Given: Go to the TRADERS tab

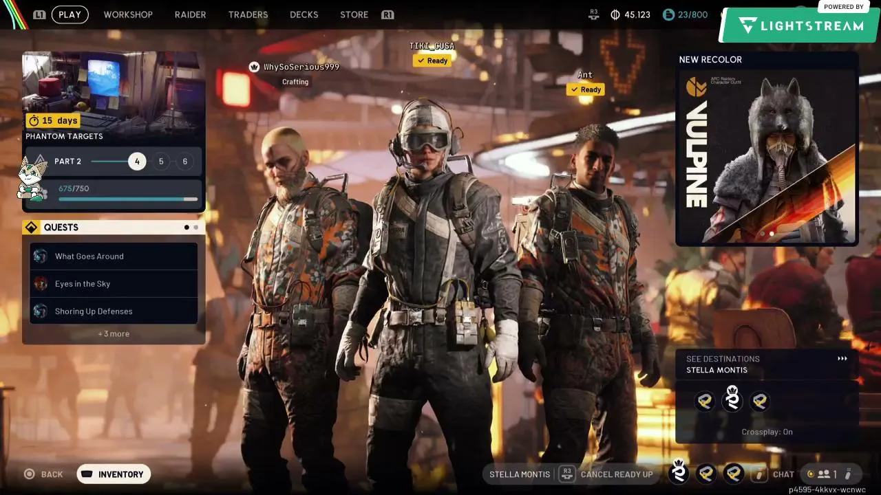Looking at the screenshot, I should [x=248, y=14].
